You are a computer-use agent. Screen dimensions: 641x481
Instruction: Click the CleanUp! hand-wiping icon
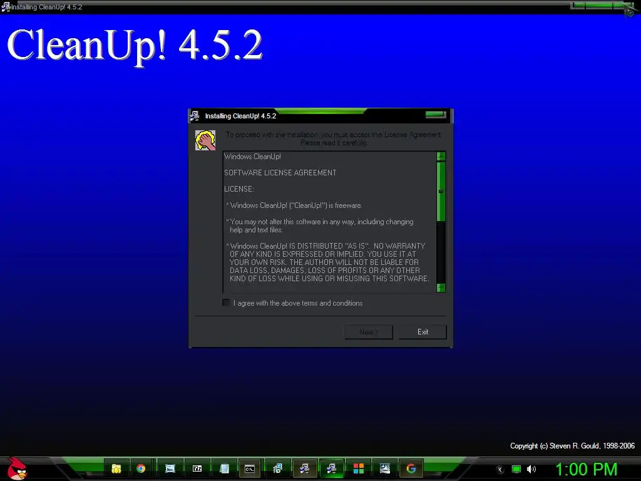pos(205,140)
